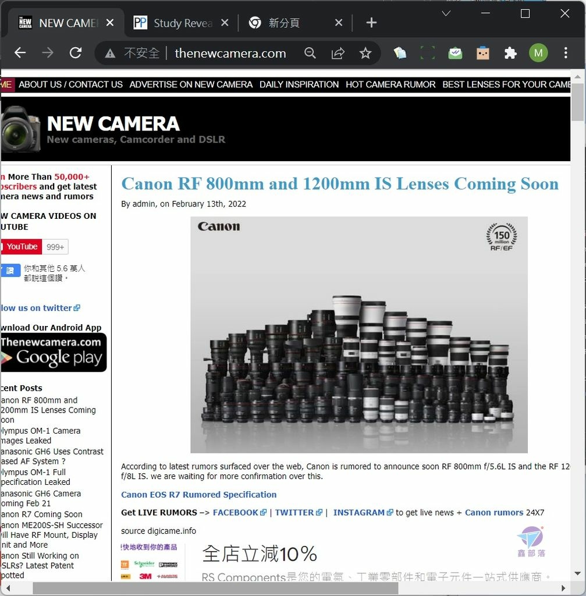The width and height of the screenshot is (586, 596).
Task: Open recent post Canon RF 800mm in sidebar
Action: pyautogui.click(x=48, y=410)
